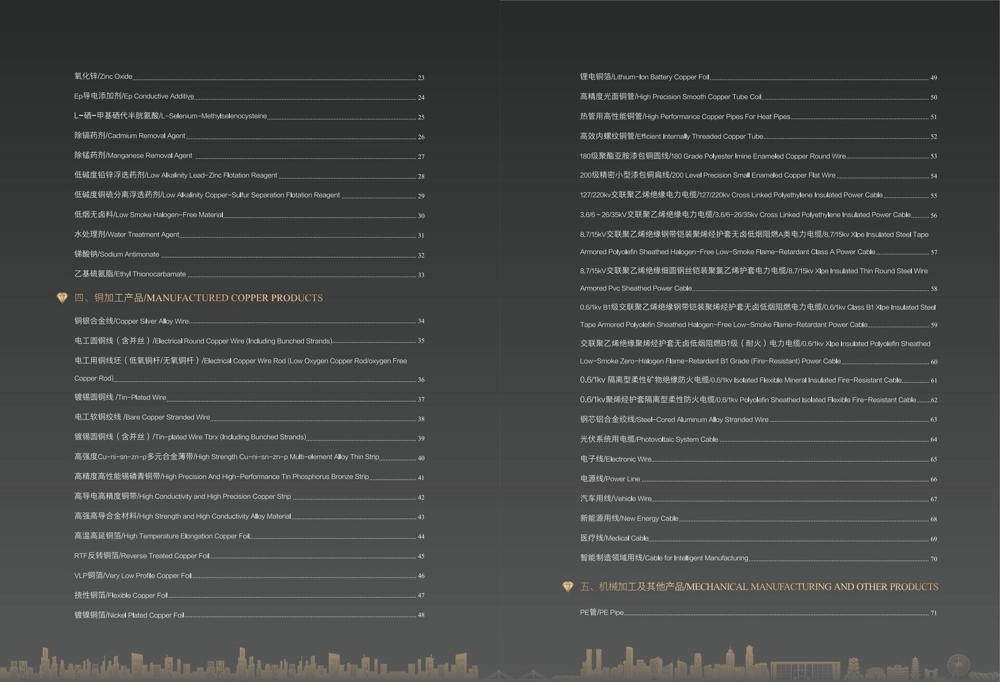
Task: Open Medical Cable listing
Action: pyautogui.click(x=614, y=538)
